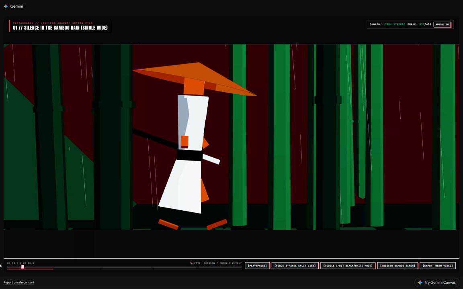Click the Gemini wordmark text
This screenshot has width=463, height=289.
tap(16, 6)
